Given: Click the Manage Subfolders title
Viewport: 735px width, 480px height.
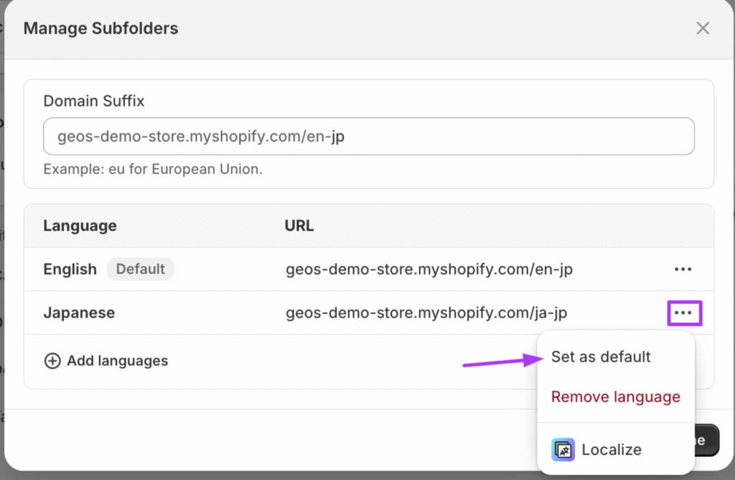Looking at the screenshot, I should coord(100,28).
